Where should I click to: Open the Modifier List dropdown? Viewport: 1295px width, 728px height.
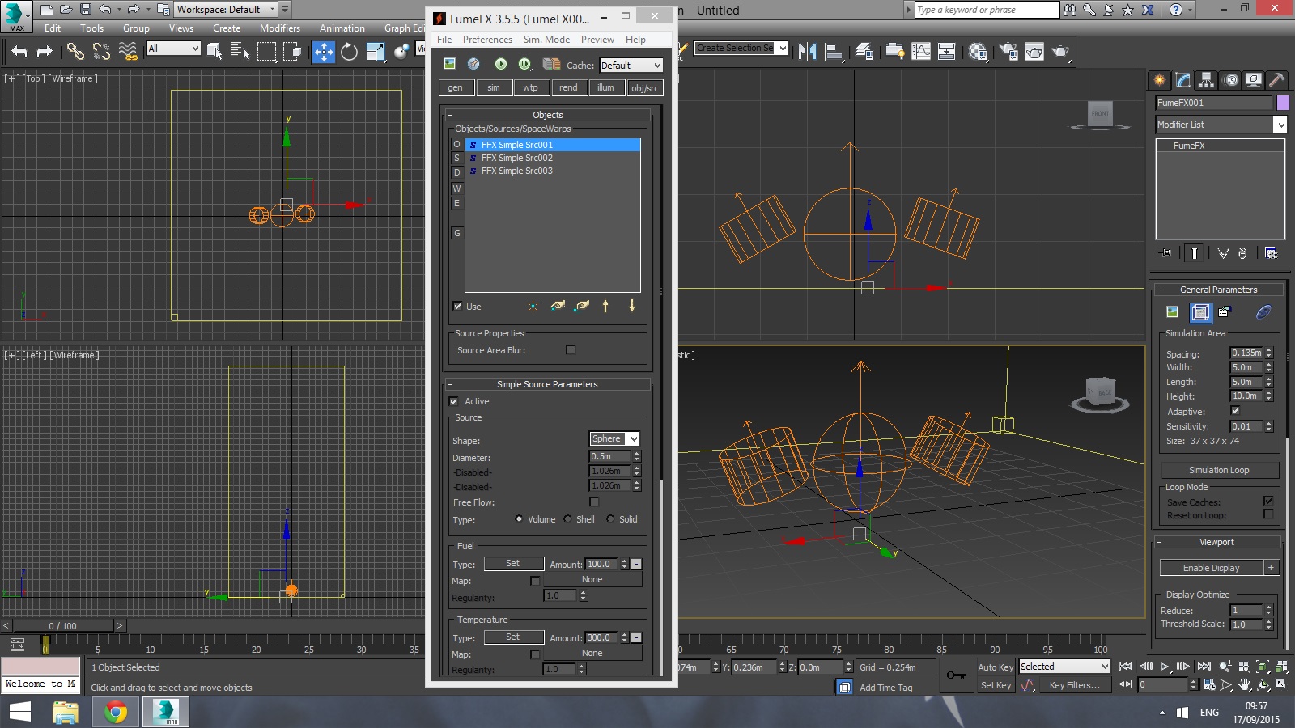pos(1221,125)
